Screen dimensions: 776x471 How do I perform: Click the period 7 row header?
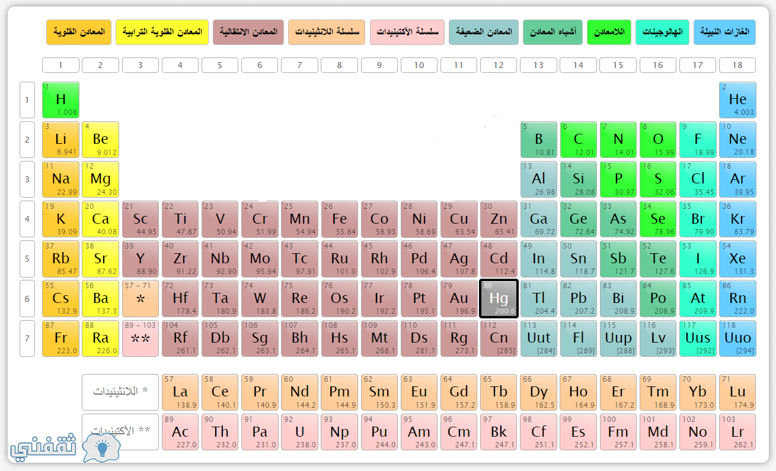point(27,338)
